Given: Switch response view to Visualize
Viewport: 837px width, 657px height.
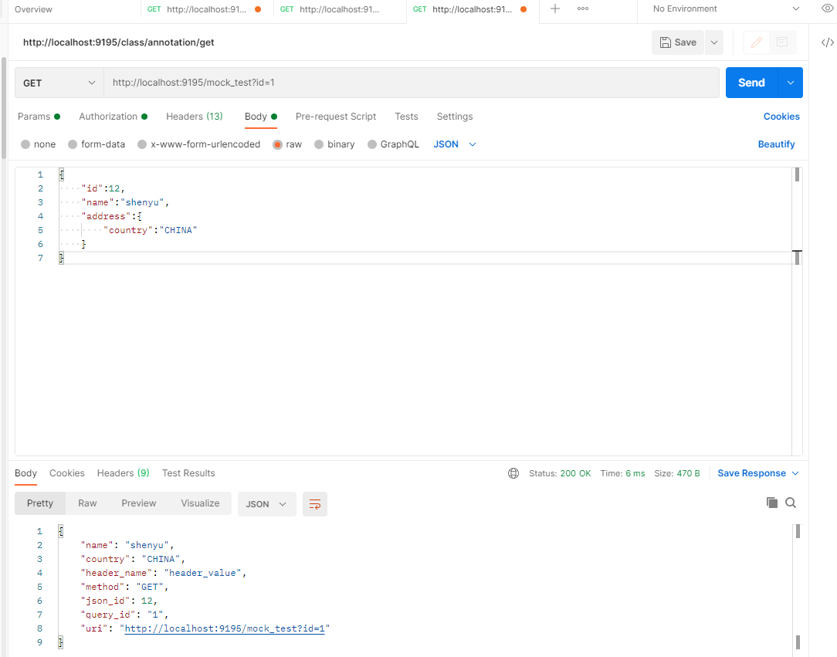Looking at the screenshot, I should point(200,503).
